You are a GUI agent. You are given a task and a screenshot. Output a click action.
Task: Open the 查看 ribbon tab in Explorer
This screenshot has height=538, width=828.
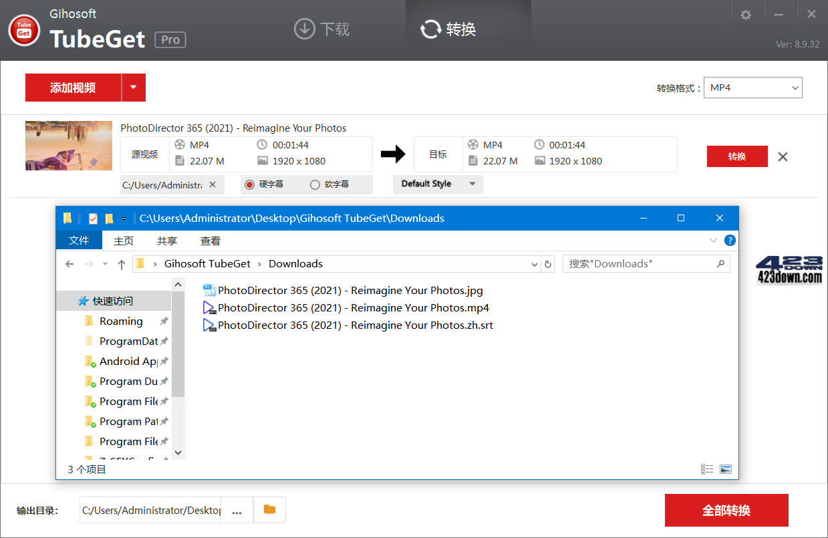pyautogui.click(x=210, y=241)
